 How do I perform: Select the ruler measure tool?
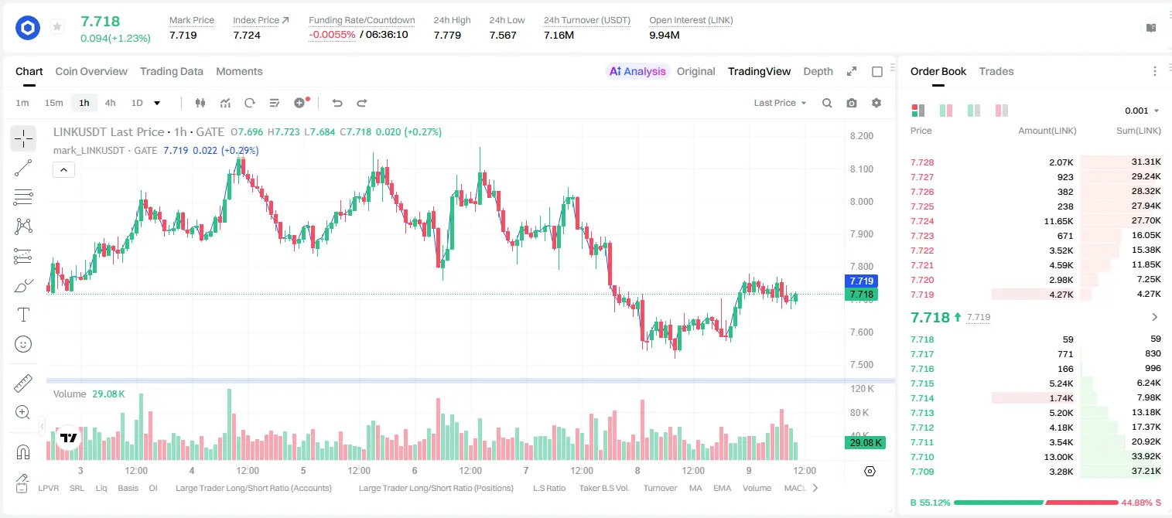[x=23, y=383]
